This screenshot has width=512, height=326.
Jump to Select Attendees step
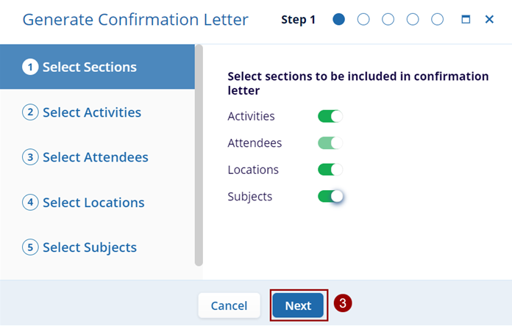coord(95,157)
